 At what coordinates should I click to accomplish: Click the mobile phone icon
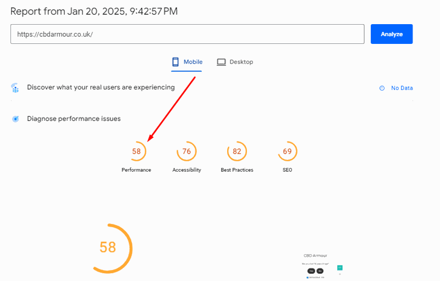click(175, 62)
